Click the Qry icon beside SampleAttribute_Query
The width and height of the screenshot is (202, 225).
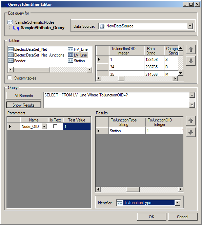click(x=16, y=28)
